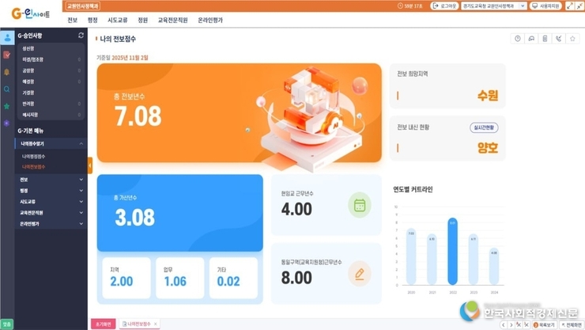The height and width of the screenshot is (330, 585).
Task: Click the 전체화면 fullscreen button
Action: tap(572, 325)
